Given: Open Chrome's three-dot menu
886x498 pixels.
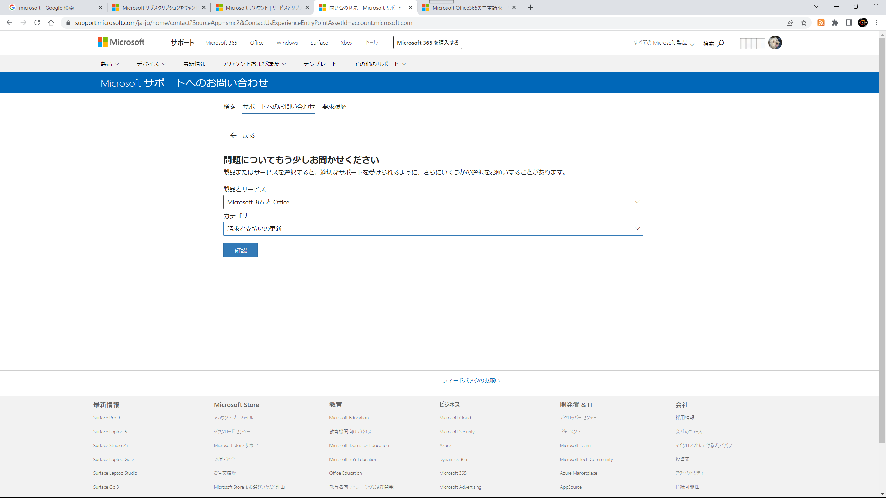Looking at the screenshot, I should coord(877,23).
